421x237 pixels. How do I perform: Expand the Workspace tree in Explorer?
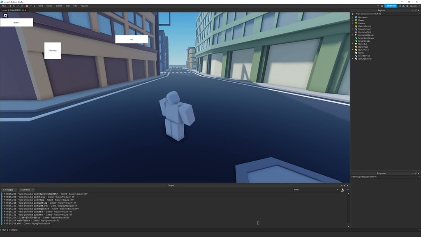(x=352, y=17)
